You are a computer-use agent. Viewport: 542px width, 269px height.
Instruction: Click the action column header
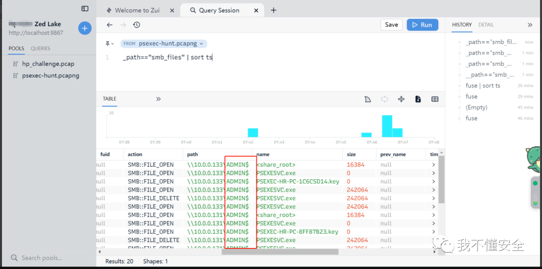(135, 154)
